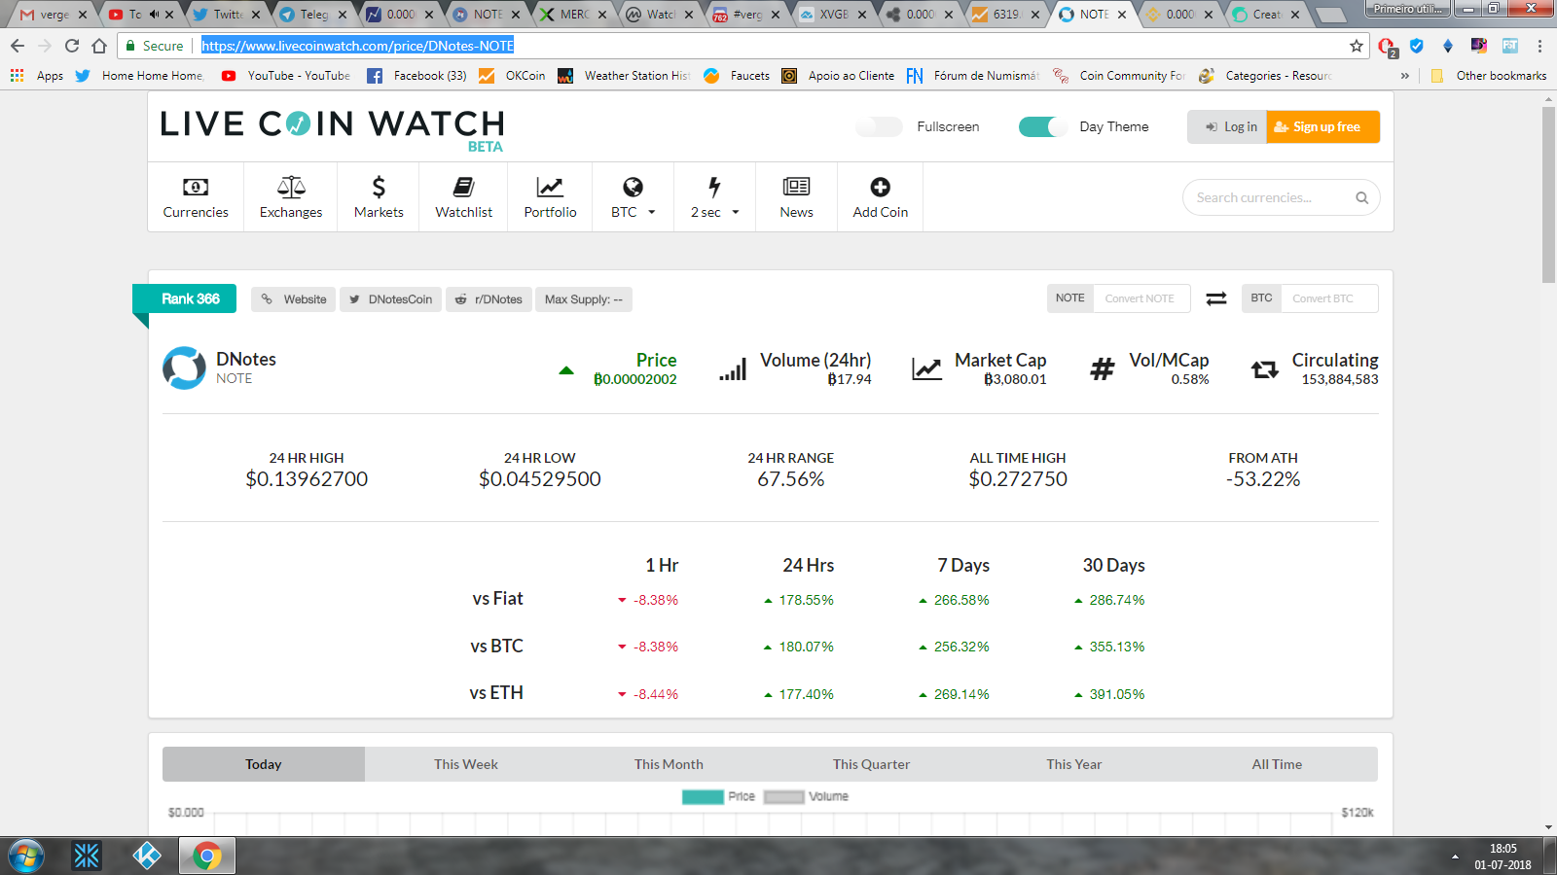
Task: Expand the 2 sec refresh dropdown
Action: (x=714, y=197)
